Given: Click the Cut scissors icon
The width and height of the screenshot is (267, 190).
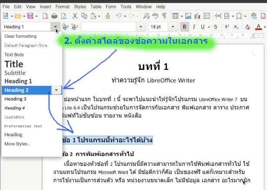Looking at the screenshot, I should [x=75, y=16].
